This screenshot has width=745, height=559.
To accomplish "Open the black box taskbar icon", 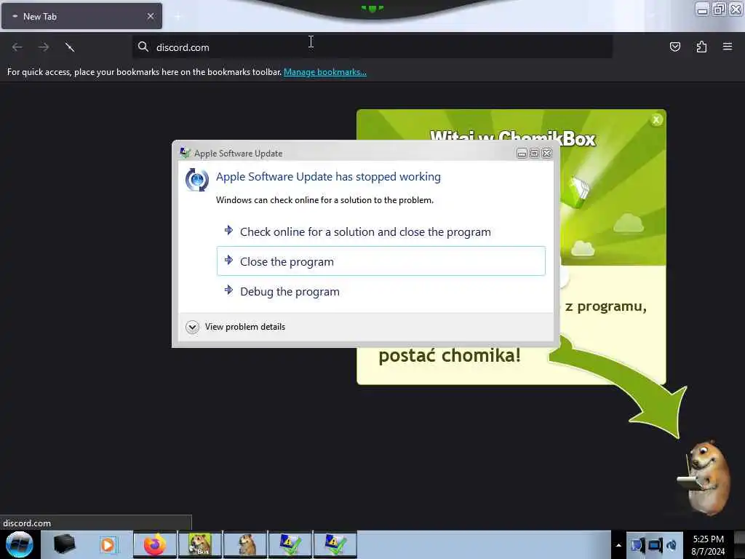I will [64, 544].
